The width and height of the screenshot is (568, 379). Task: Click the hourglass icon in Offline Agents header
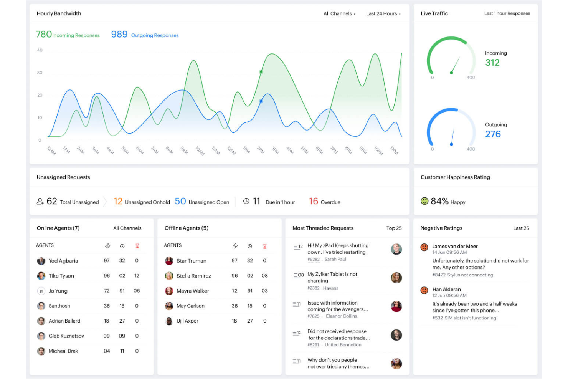265,246
